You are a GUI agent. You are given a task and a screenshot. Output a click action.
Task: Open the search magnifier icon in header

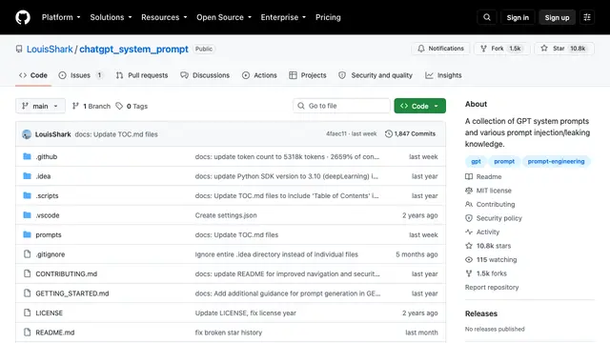[487, 17]
